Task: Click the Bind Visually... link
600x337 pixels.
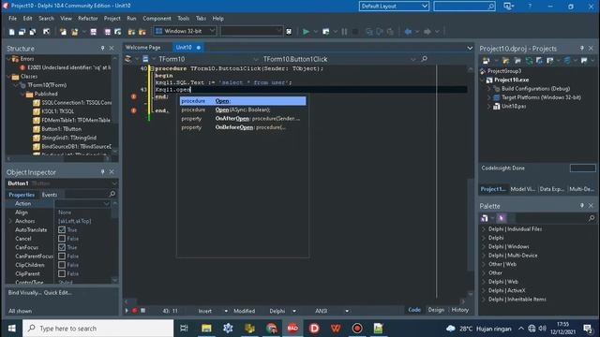Action: pyautogui.click(x=25, y=293)
